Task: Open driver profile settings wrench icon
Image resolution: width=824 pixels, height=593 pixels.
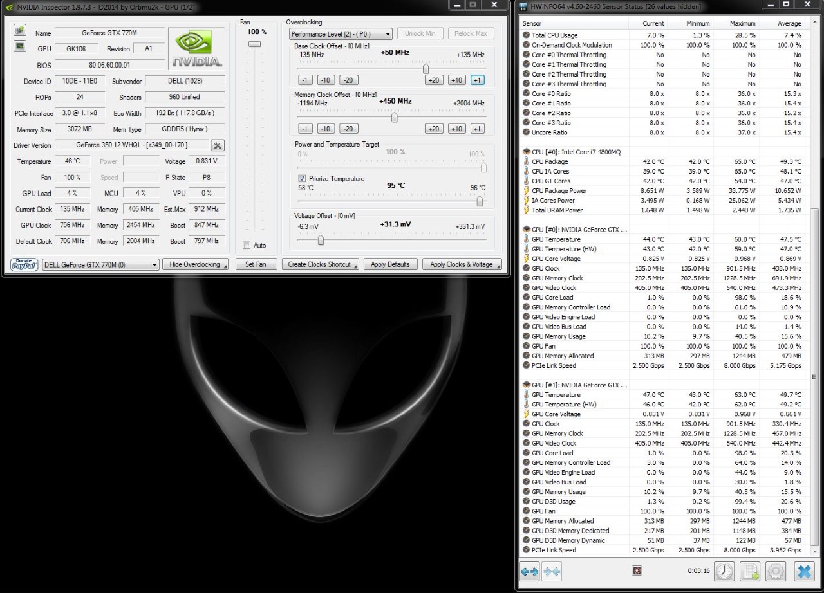Action: (x=218, y=145)
